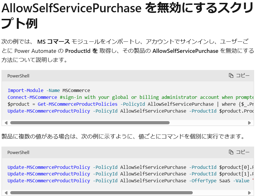
Task: Click right scroll arrow of second code block
Action: [x=250, y=193]
